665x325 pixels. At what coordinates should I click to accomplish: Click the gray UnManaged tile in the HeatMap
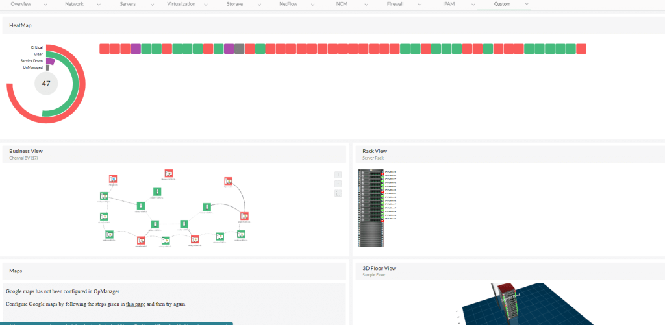point(240,49)
